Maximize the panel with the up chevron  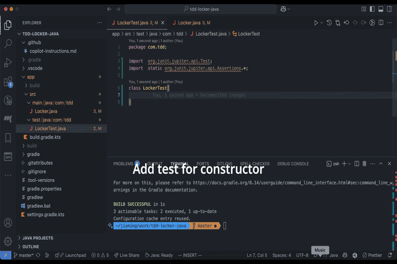[x=380, y=164]
